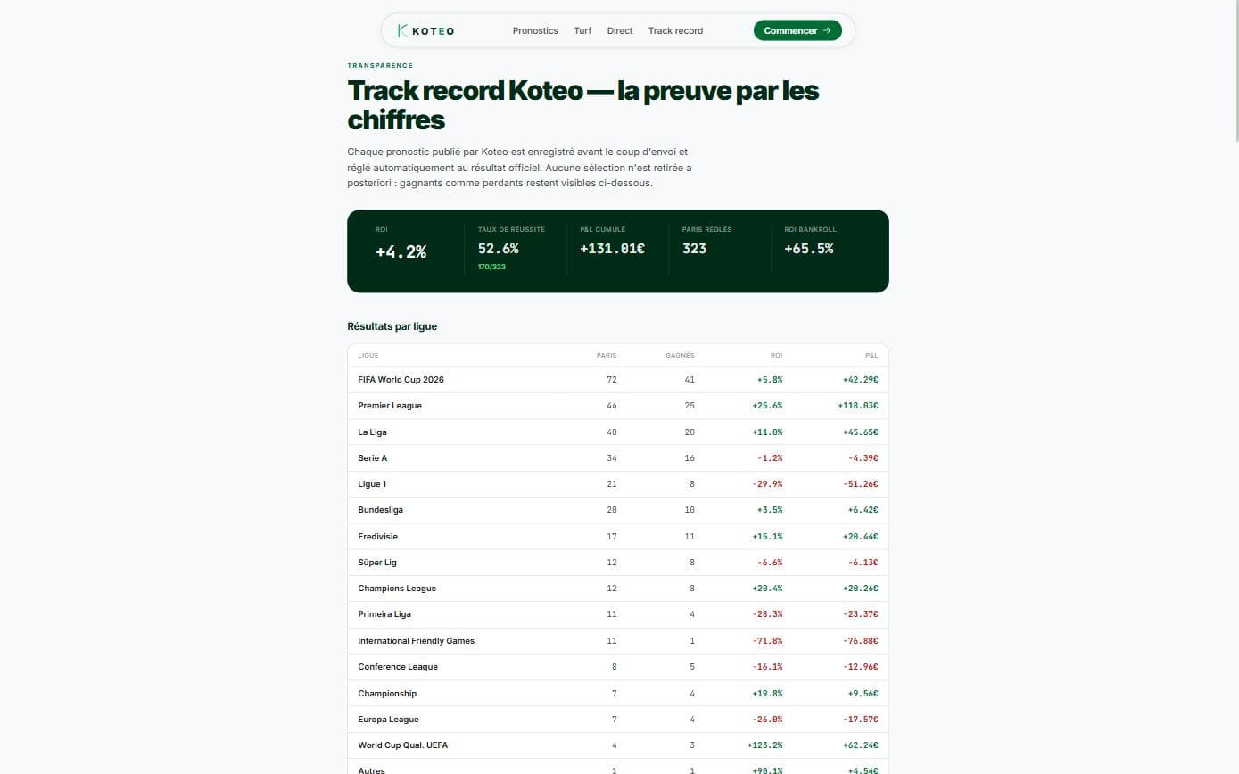Click the +65.5% ROI bankroll value

pyautogui.click(x=808, y=249)
